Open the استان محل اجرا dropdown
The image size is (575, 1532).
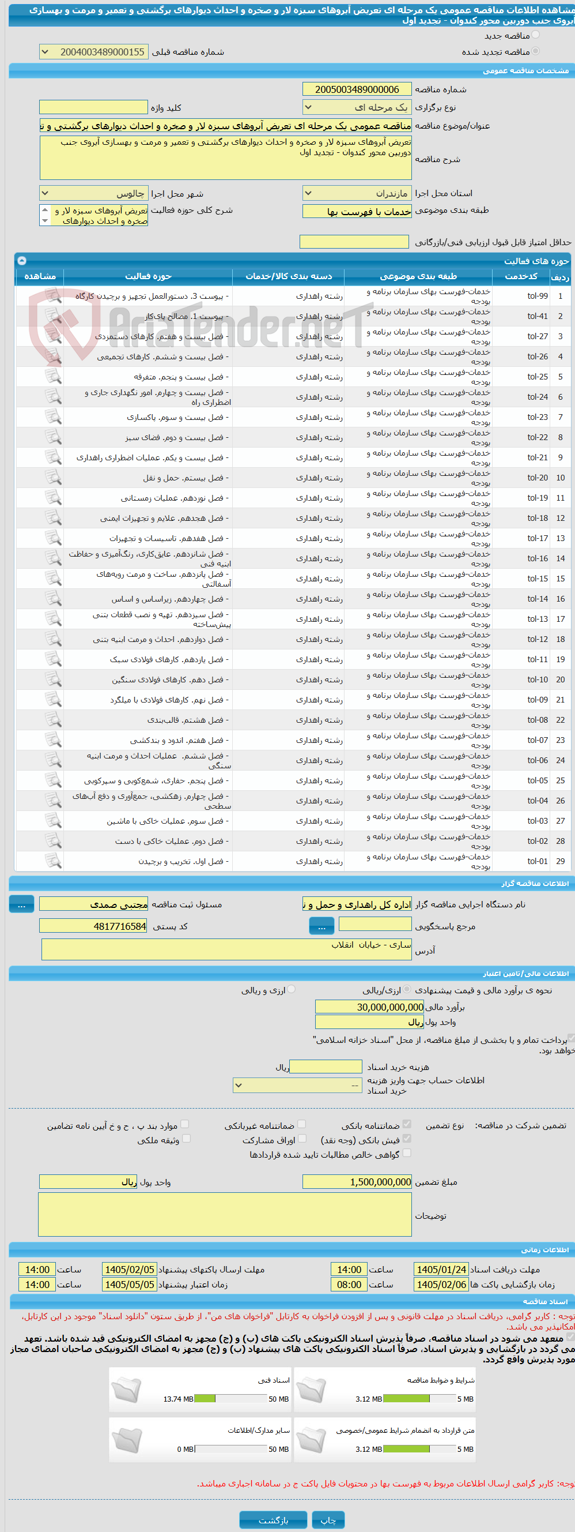(x=357, y=193)
